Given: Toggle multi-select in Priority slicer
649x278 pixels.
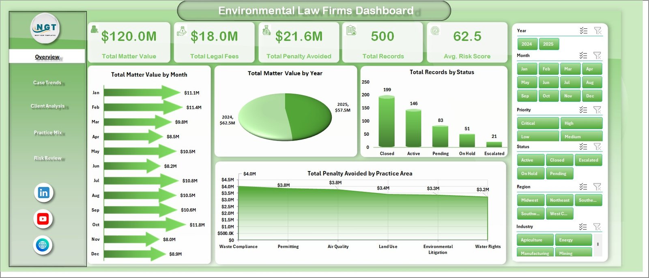Looking at the screenshot, I should pos(583,110).
